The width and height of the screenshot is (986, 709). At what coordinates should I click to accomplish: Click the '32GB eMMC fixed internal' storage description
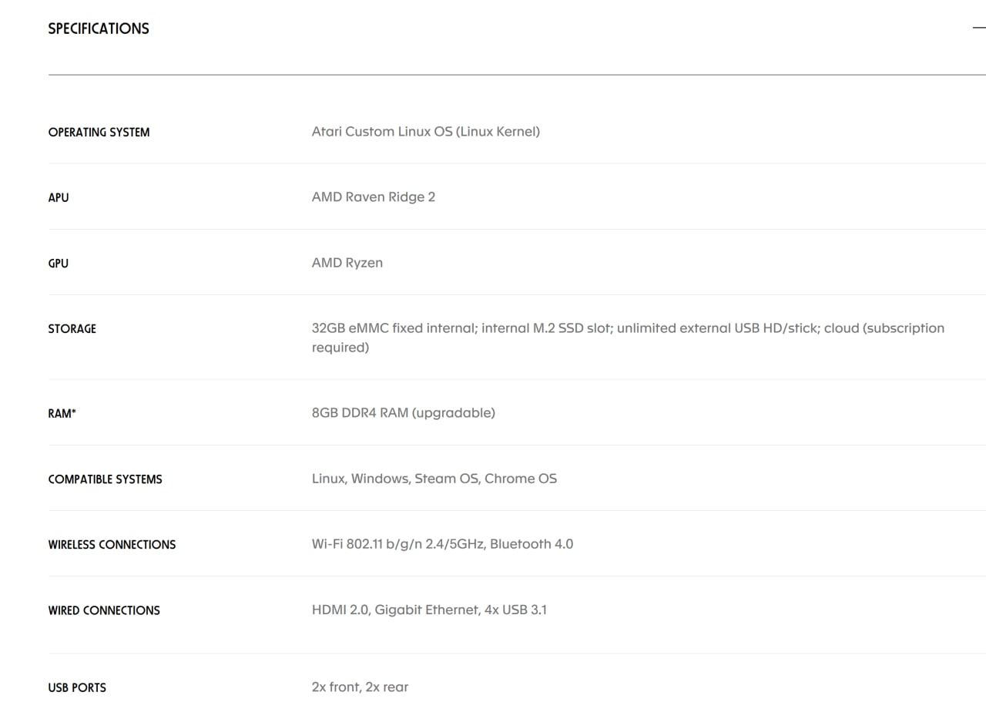[x=628, y=338]
